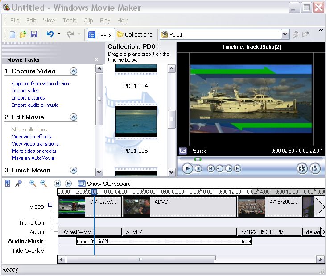
Task: Click the timeline horizontal scrollbar thumb
Action: pyautogui.click(x=141, y=259)
